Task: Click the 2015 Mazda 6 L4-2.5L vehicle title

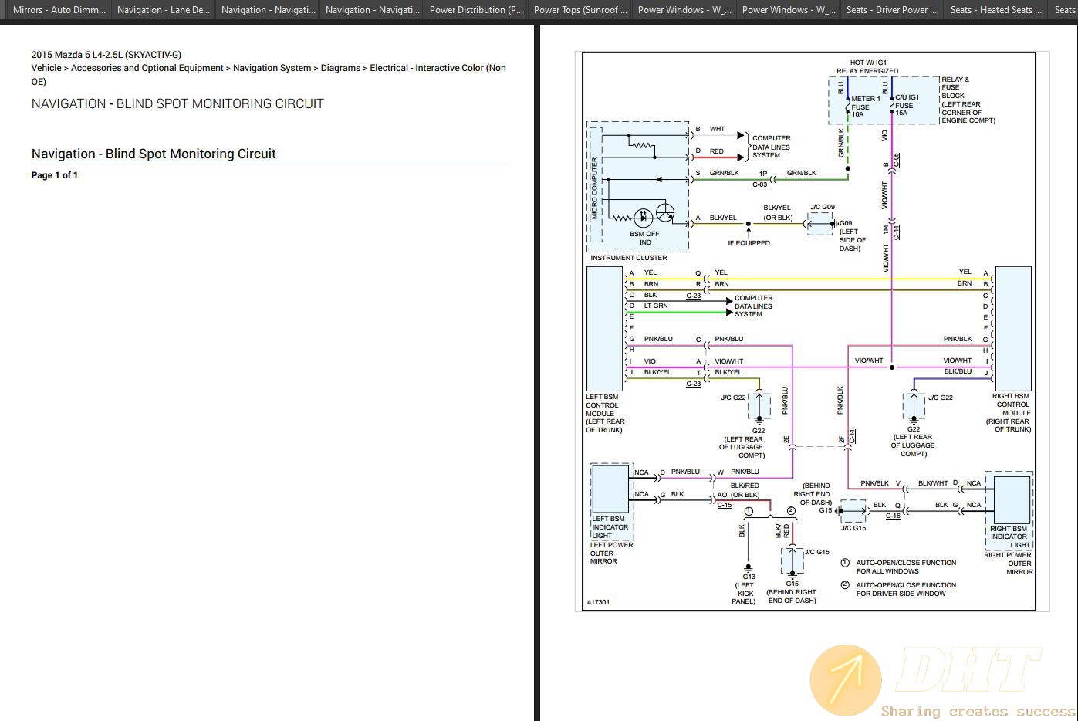Action: pos(106,55)
